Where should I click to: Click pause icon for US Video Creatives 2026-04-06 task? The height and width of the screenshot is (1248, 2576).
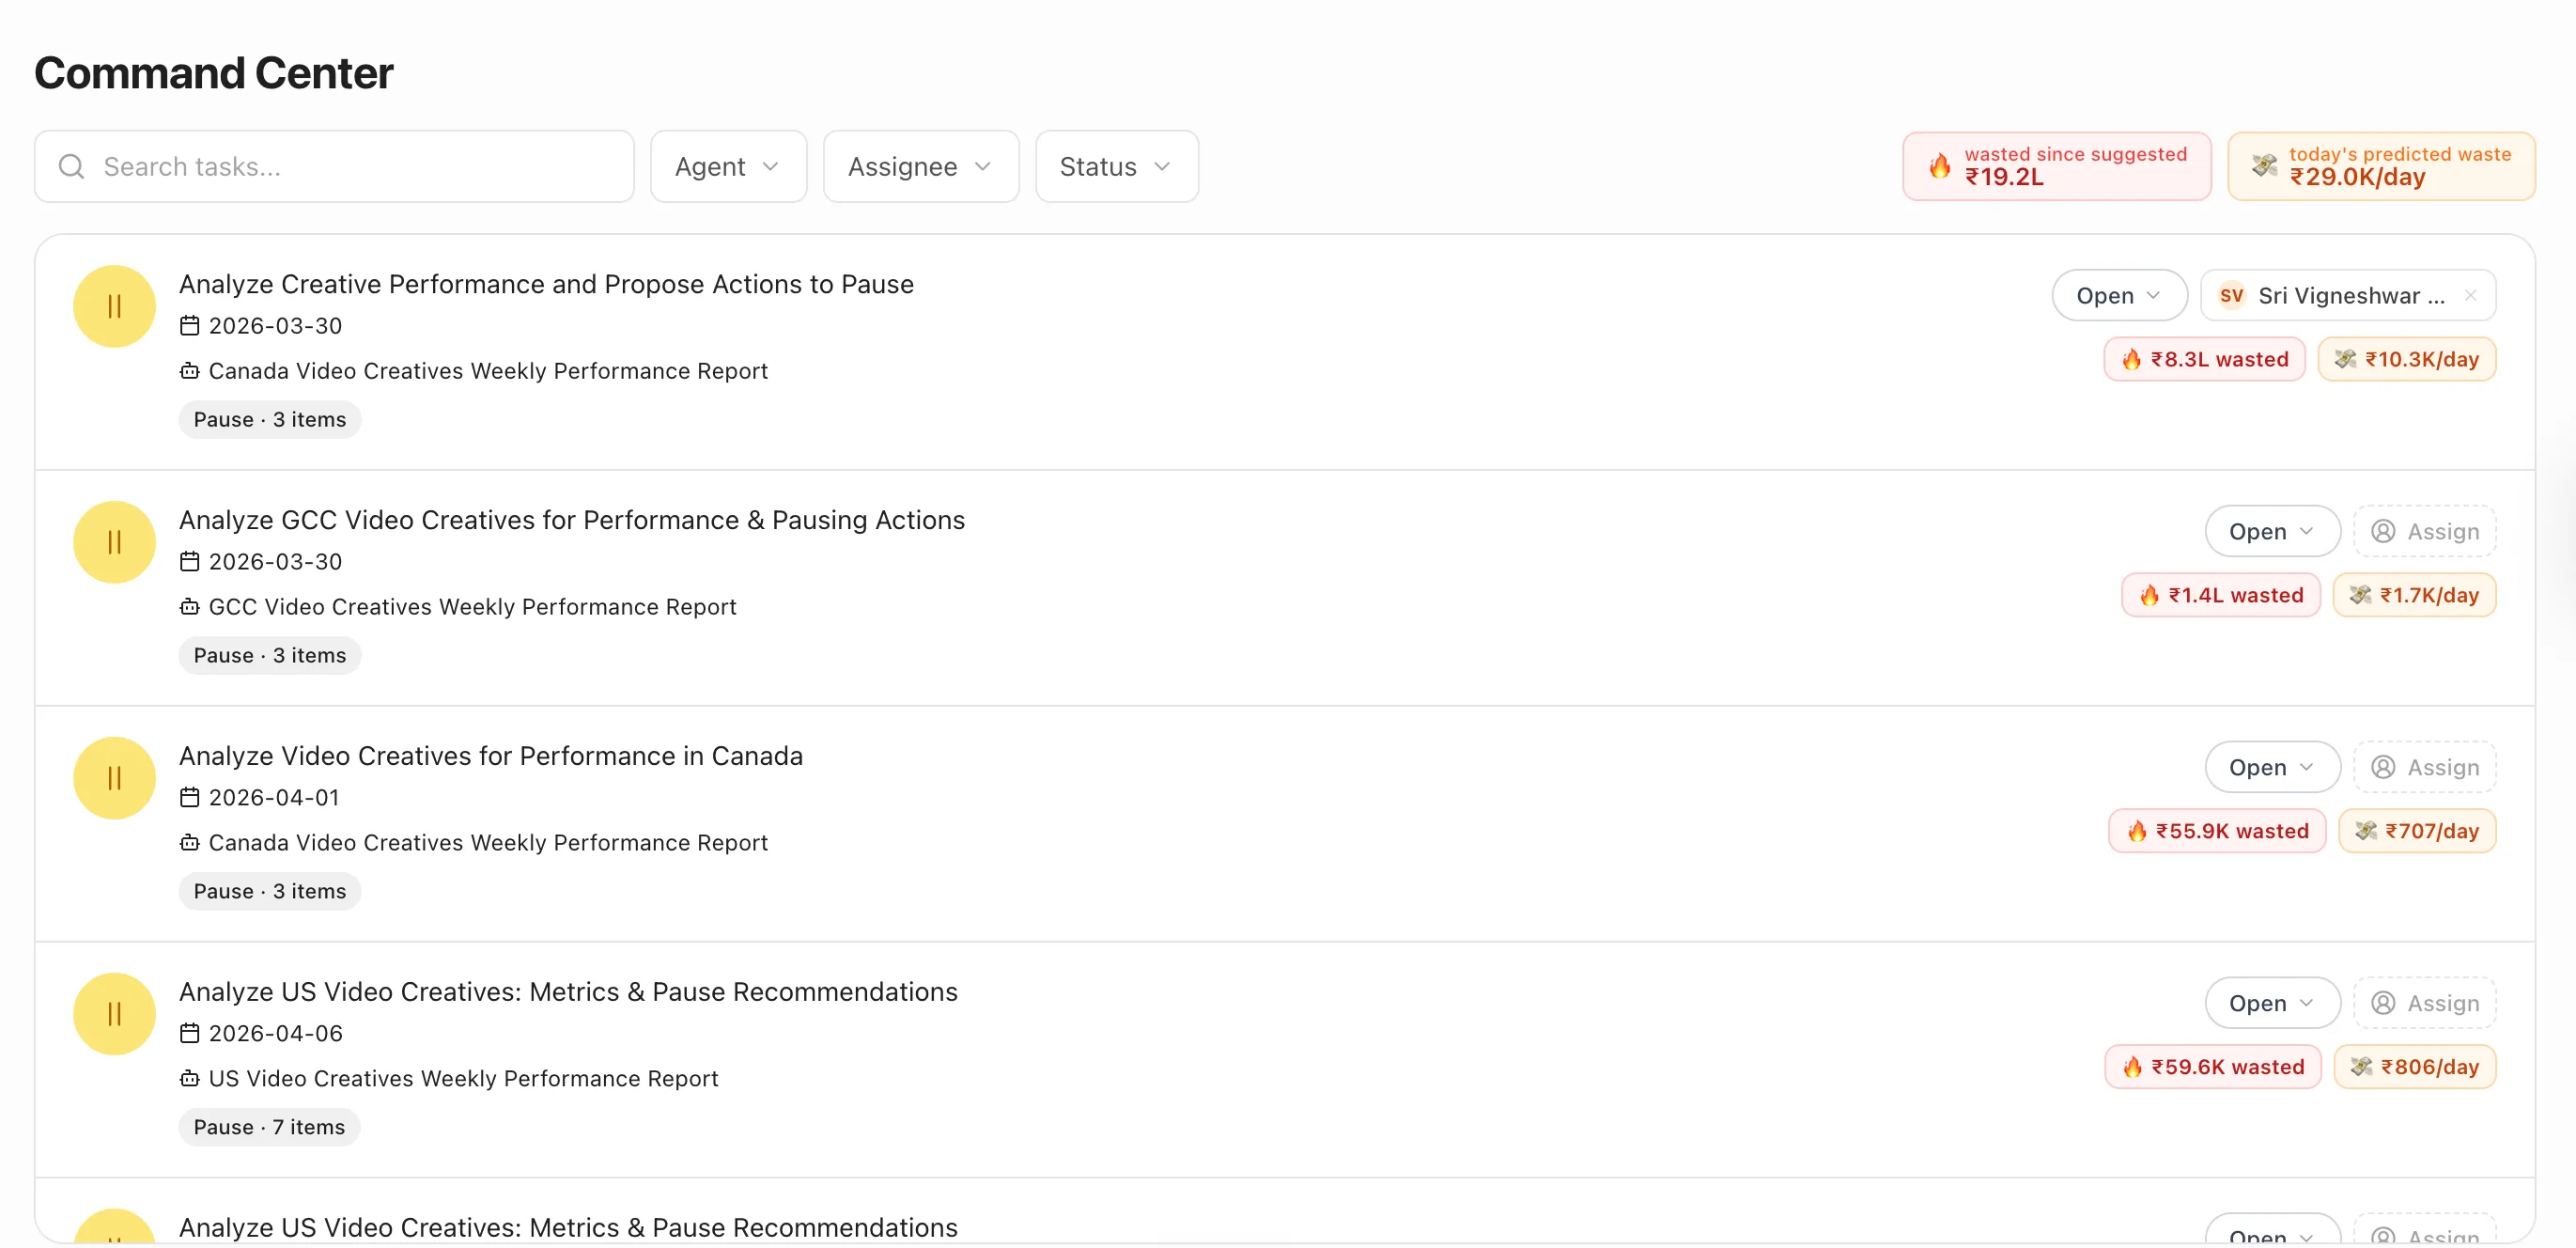[114, 1014]
